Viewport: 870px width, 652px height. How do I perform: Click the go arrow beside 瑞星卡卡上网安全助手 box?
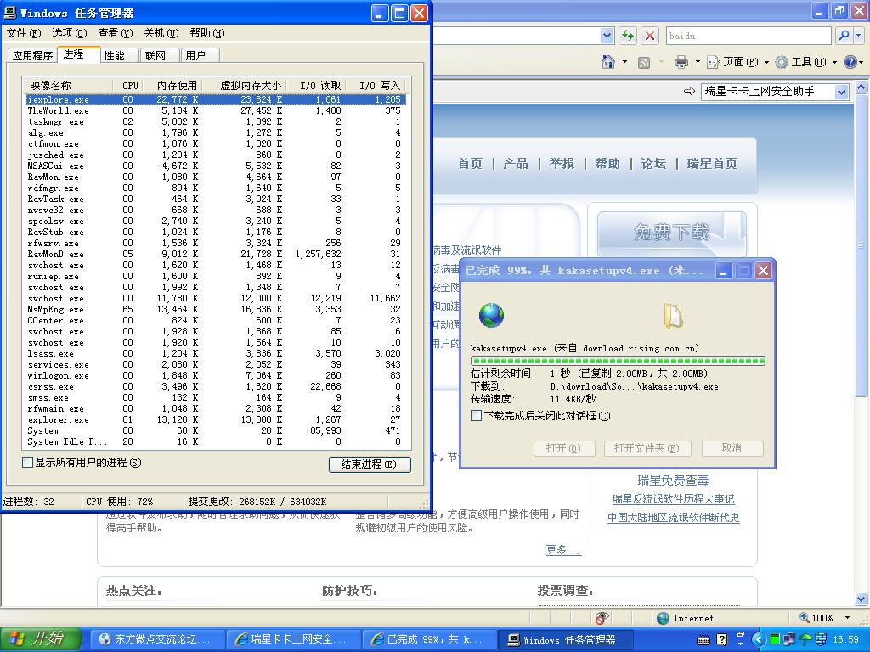690,91
